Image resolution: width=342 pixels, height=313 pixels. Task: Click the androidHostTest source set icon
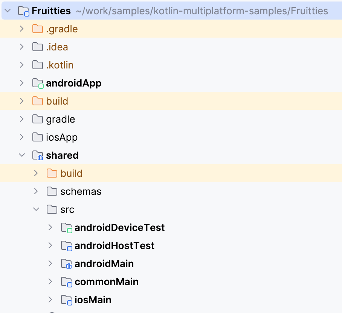click(66, 245)
